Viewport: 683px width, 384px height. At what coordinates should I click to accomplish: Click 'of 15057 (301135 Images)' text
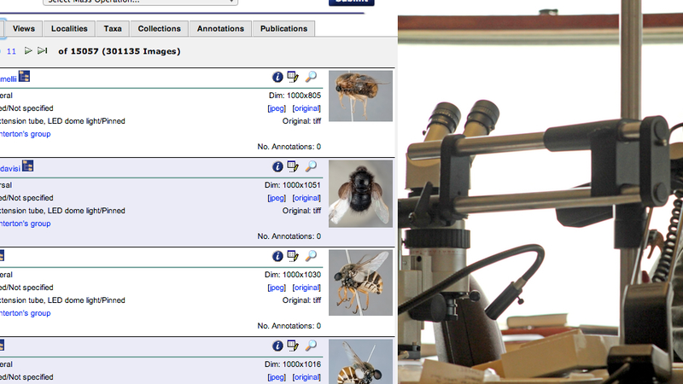click(120, 51)
